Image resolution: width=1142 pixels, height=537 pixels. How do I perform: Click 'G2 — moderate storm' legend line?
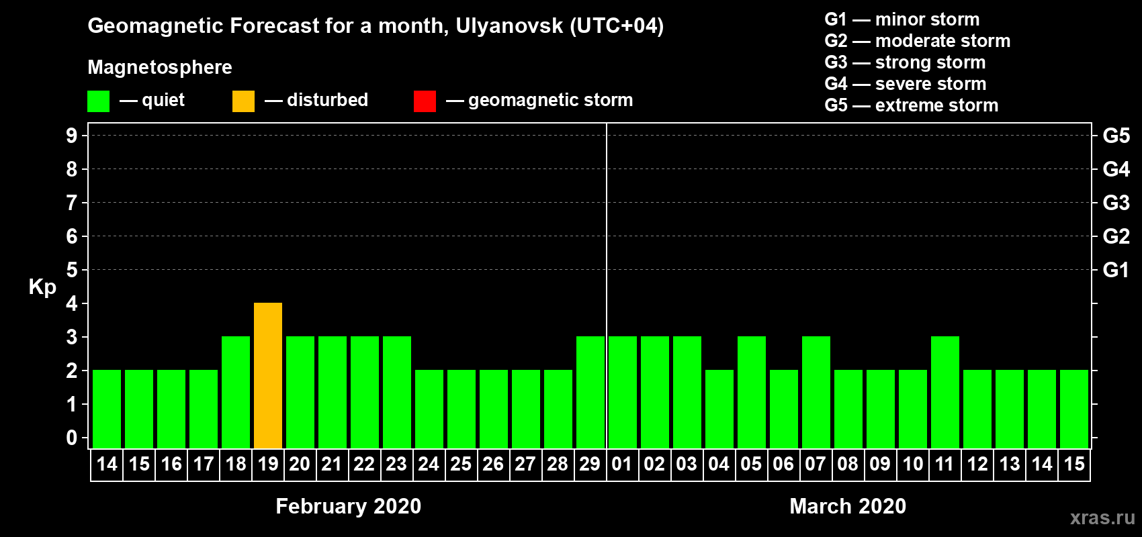[x=917, y=41]
